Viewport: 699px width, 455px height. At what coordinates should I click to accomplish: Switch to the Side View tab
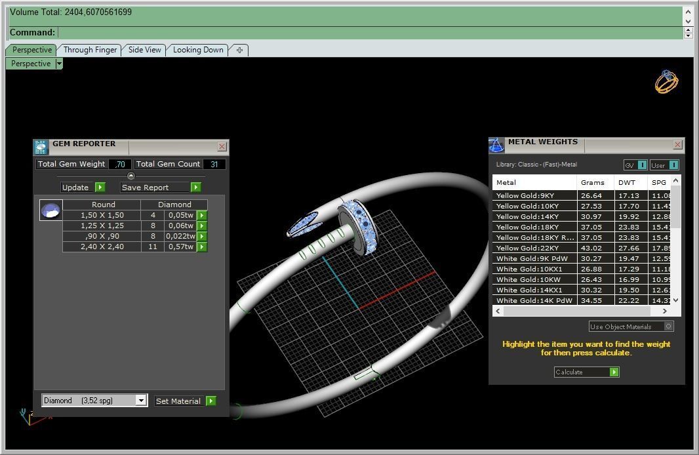[x=144, y=50]
